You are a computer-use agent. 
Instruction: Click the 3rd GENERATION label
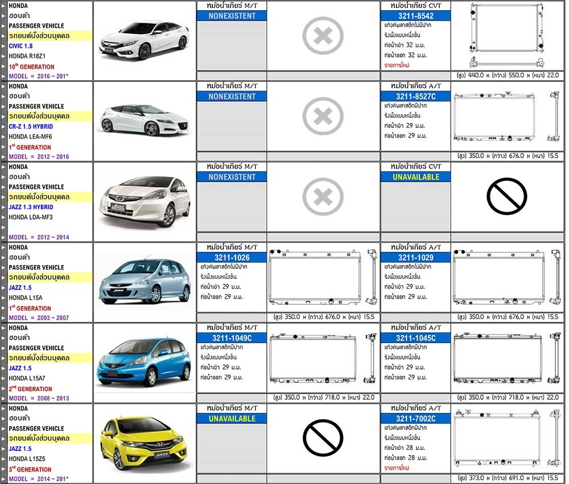click(x=30, y=469)
